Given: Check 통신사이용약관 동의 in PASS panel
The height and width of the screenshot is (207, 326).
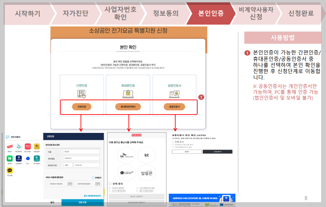Looking at the screenshot, I should click(x=137, y=191).
